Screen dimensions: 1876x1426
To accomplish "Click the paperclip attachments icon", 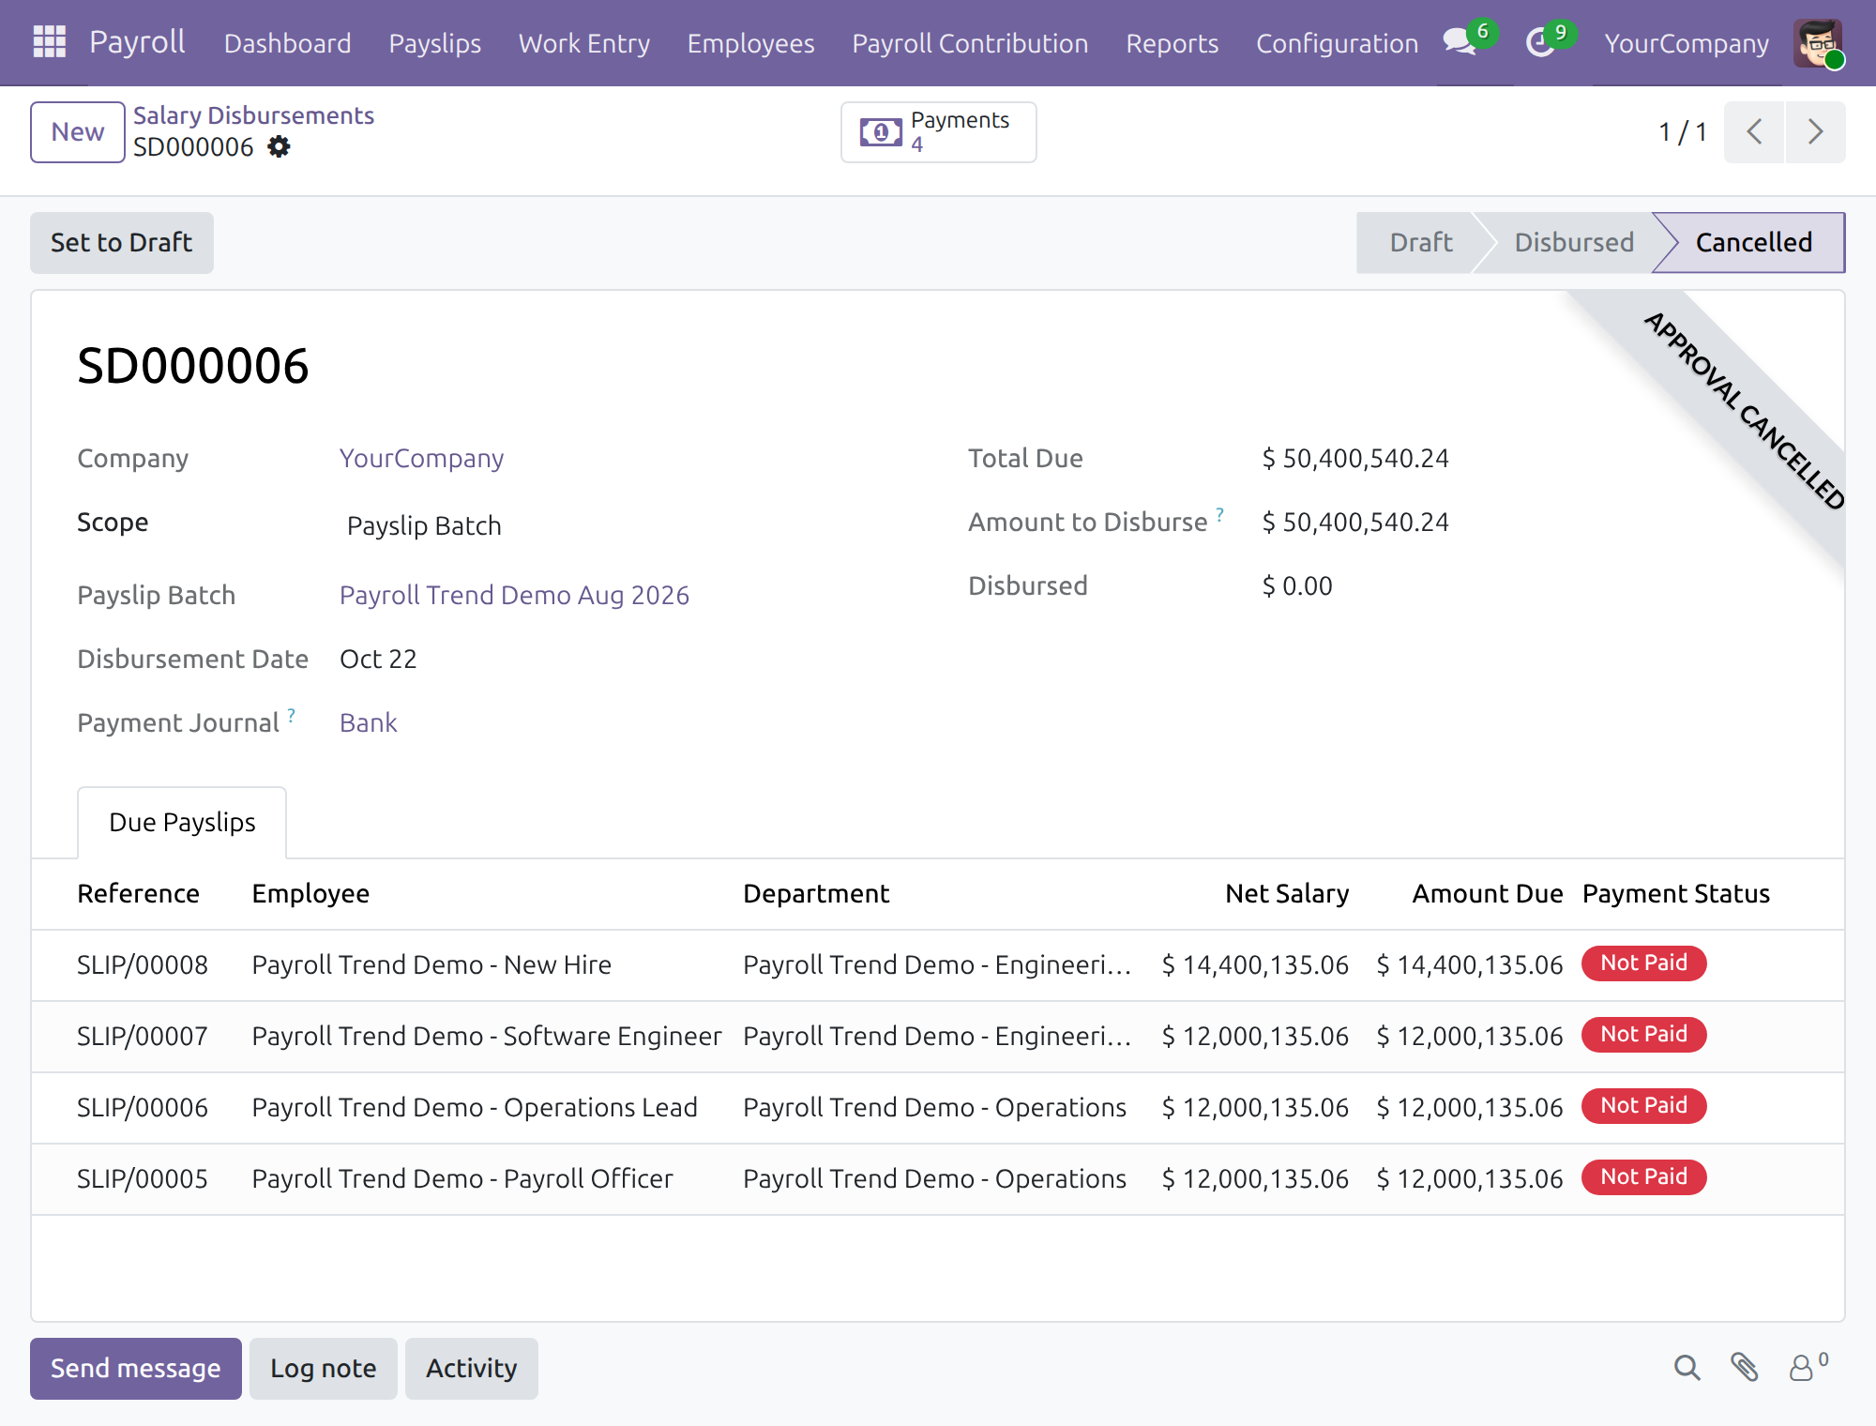I will [x=1744, y=1368].
